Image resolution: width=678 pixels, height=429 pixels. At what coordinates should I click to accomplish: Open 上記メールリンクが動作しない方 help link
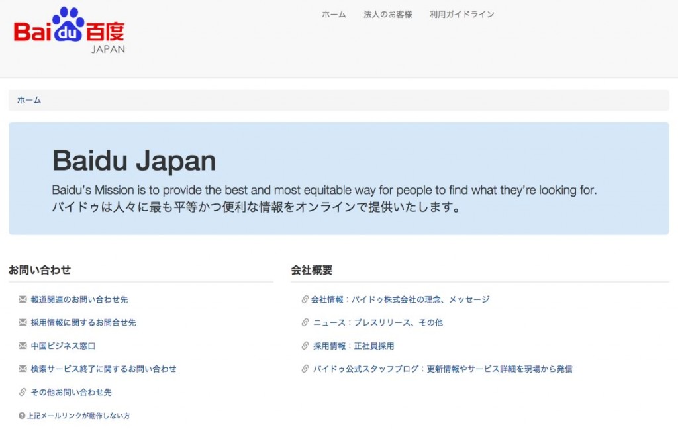pos(78,416)
